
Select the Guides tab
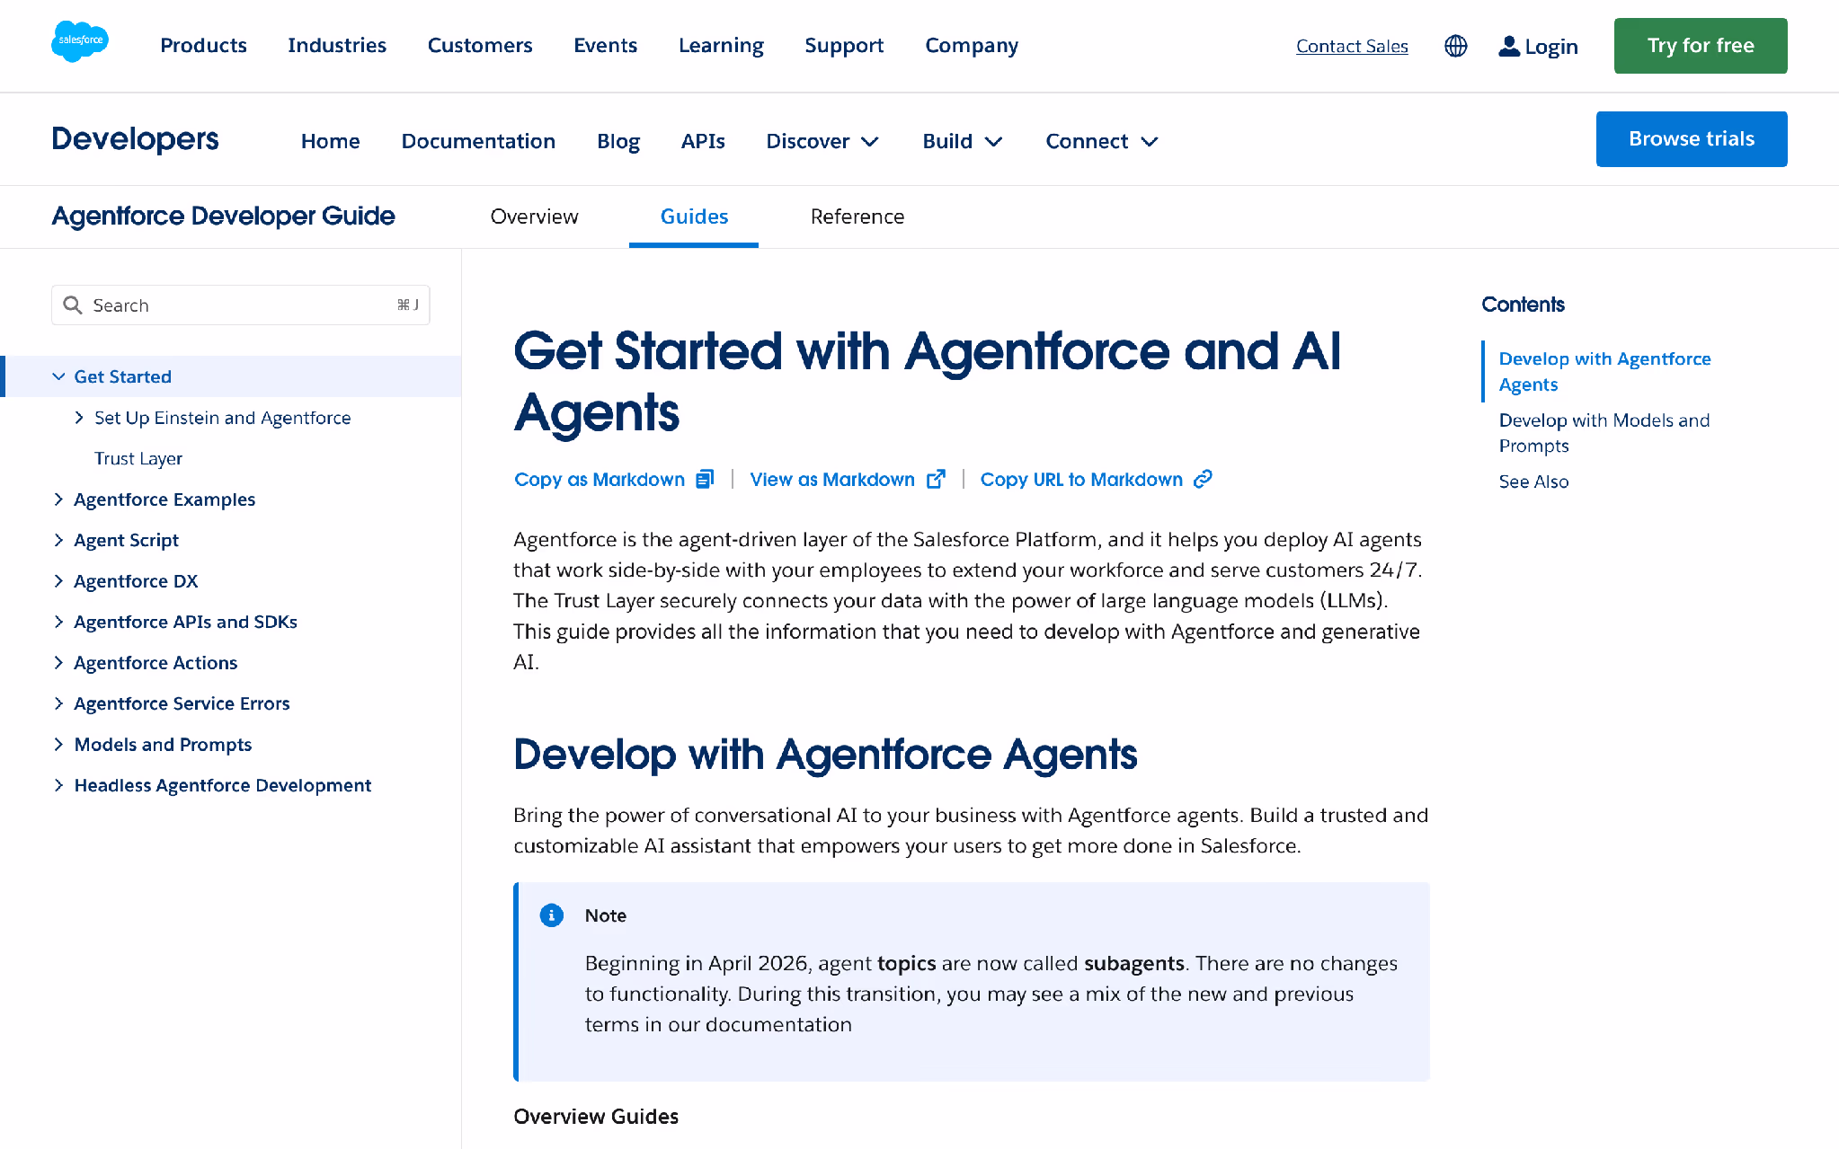coord(694,217)
